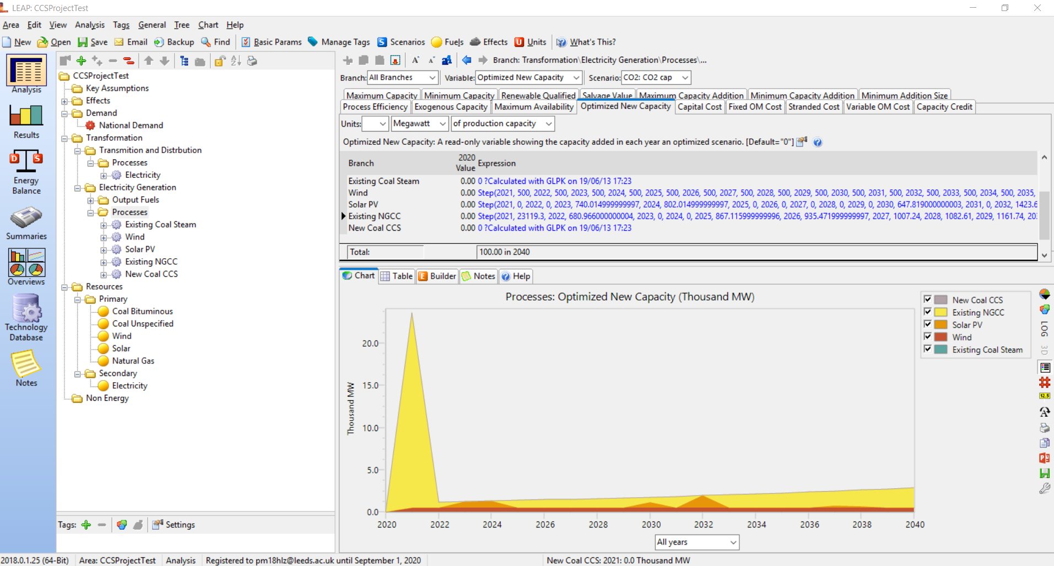1054x566 pixels.
Task: Rotate axis labels with the A-arrow icon
Action: (x=1045, y=412)
